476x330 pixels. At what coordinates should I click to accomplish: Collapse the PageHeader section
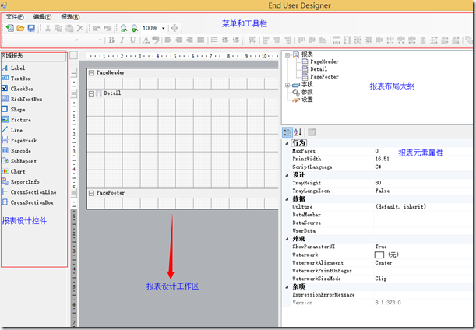tap(91, 73)
